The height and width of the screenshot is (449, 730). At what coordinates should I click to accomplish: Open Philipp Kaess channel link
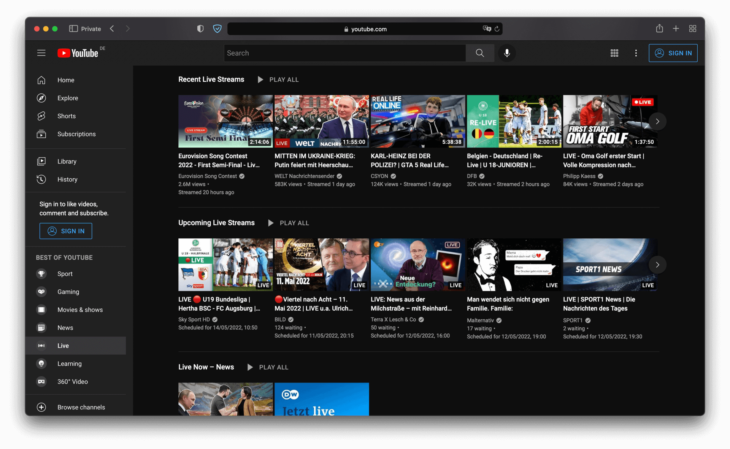(x=579, y=176)
